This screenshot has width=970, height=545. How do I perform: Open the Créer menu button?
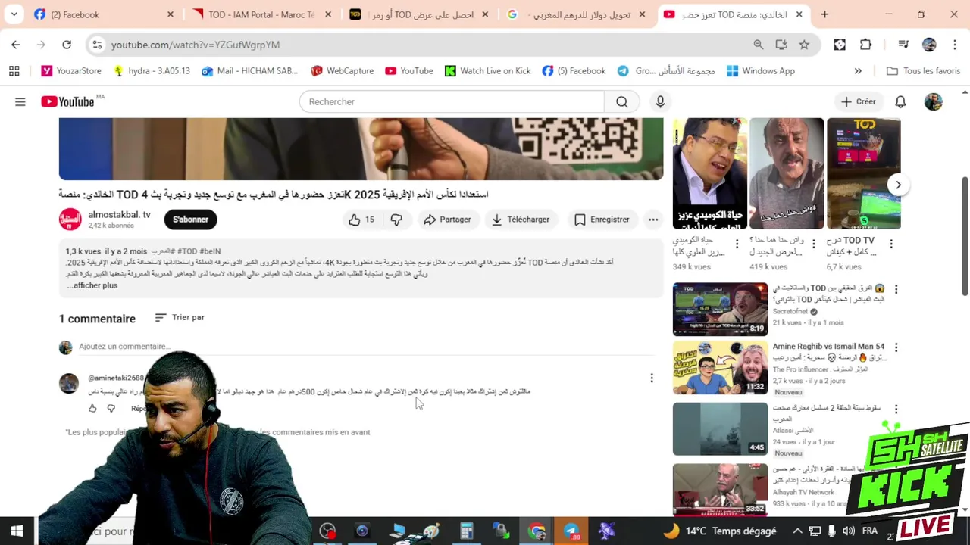pyautogui.click(x=858, y=101)
